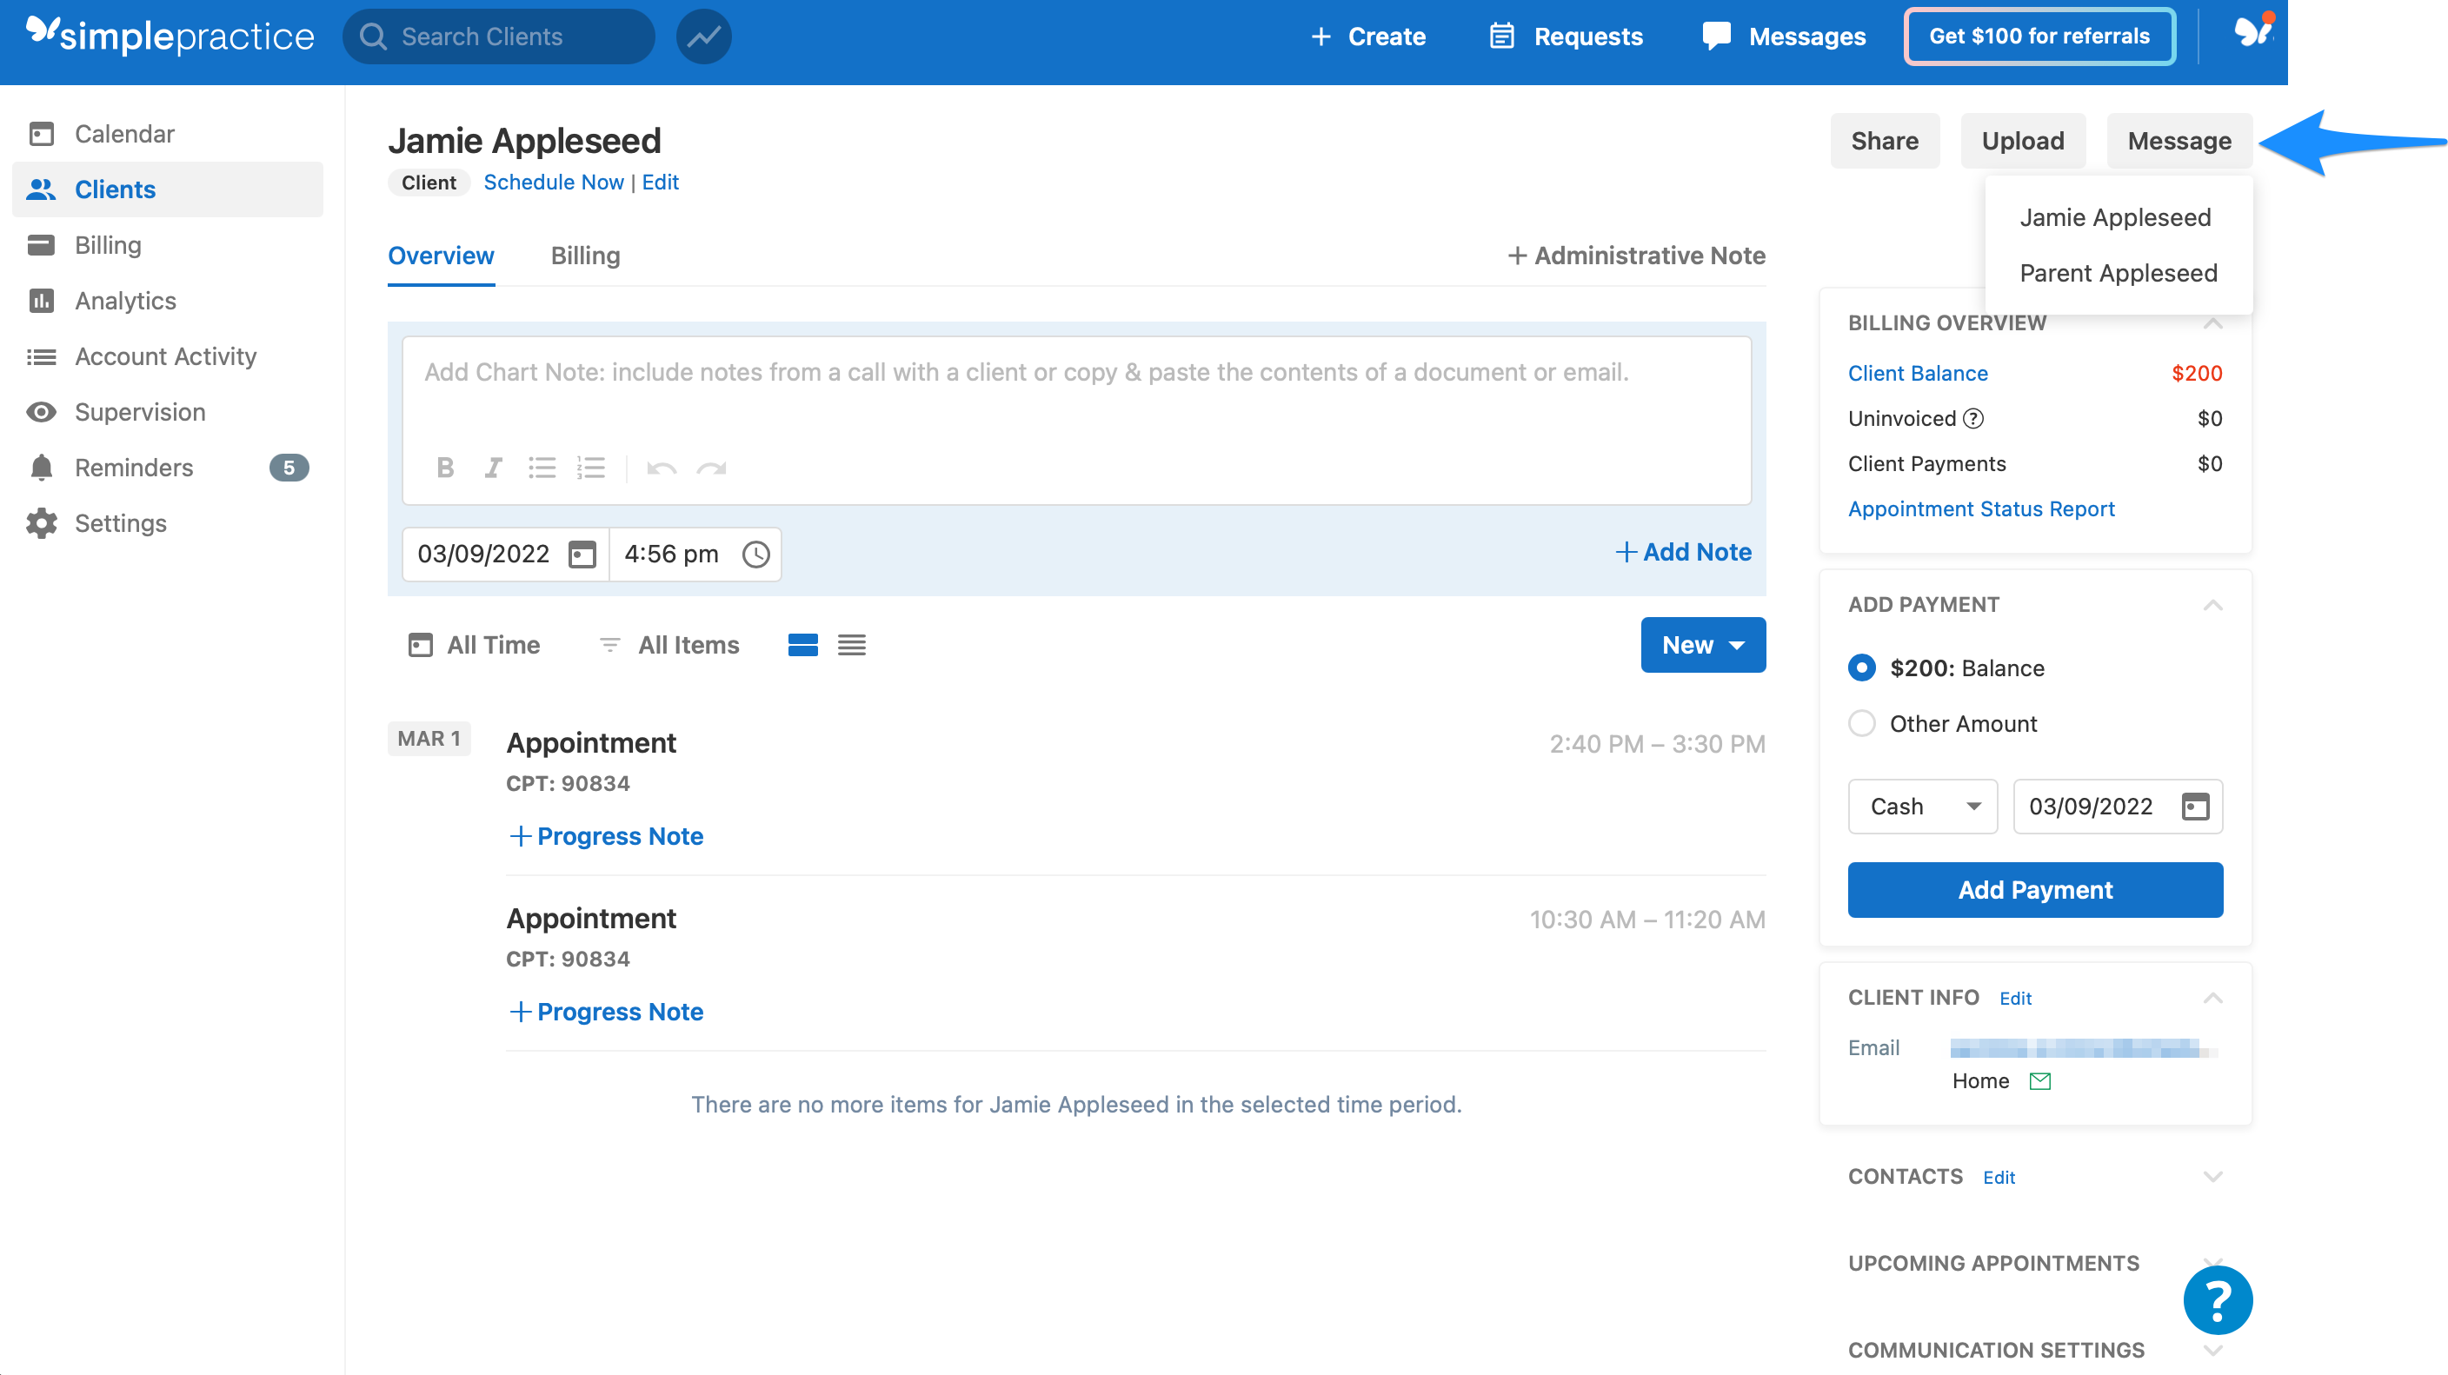Click the undo icon in note editor
This screenshot has width=2448, height=1375.
pyautogui.click(x=661, y=468)
